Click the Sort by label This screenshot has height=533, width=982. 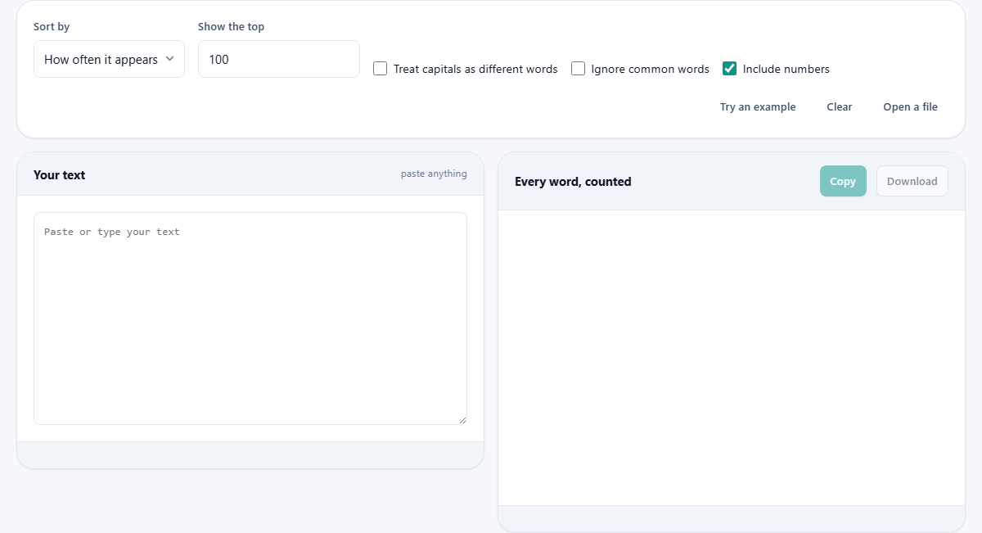[52, 27]
